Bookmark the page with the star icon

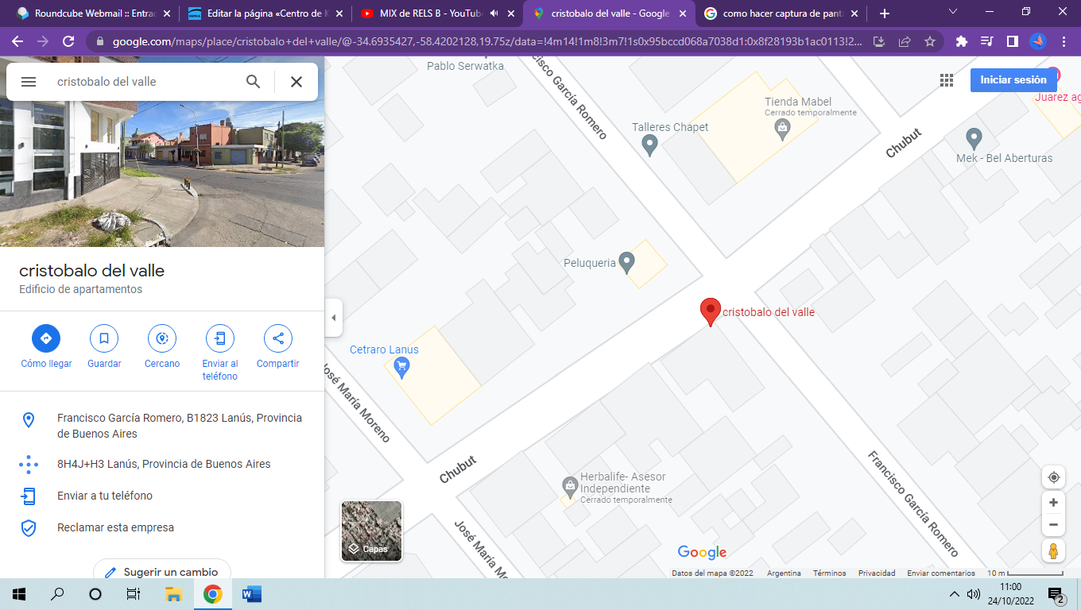[x=929, y=41]
